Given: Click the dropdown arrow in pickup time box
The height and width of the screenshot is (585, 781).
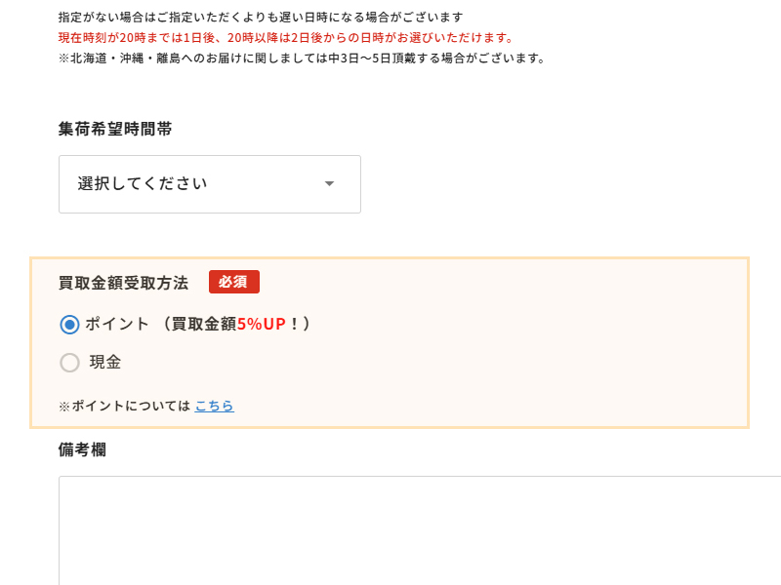Looking at the screenshot, I should 329,184.
